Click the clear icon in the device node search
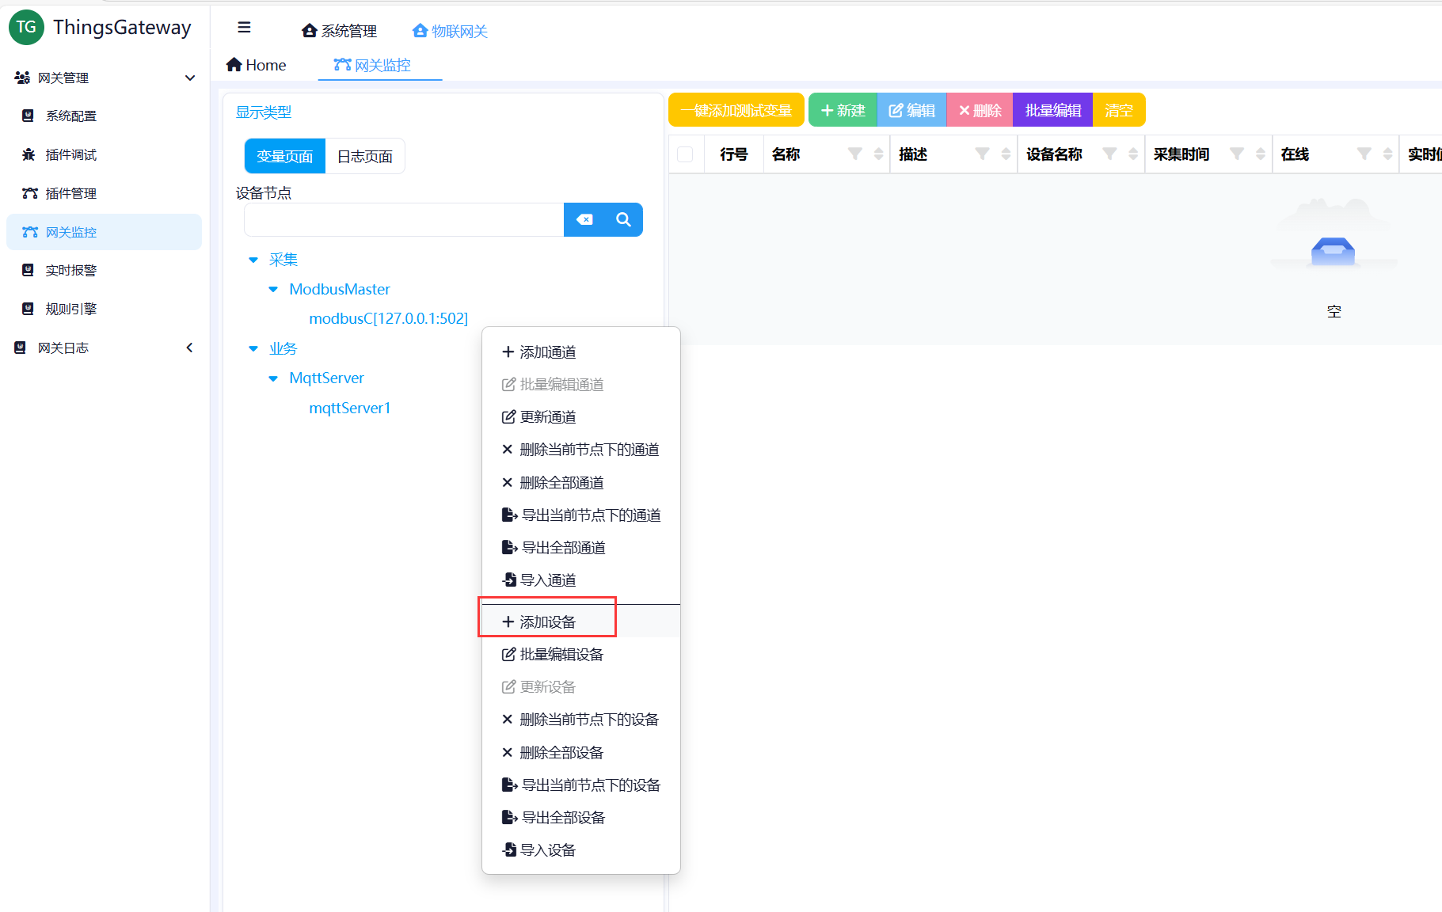The image size is (1442, 912). coord(584,219)
